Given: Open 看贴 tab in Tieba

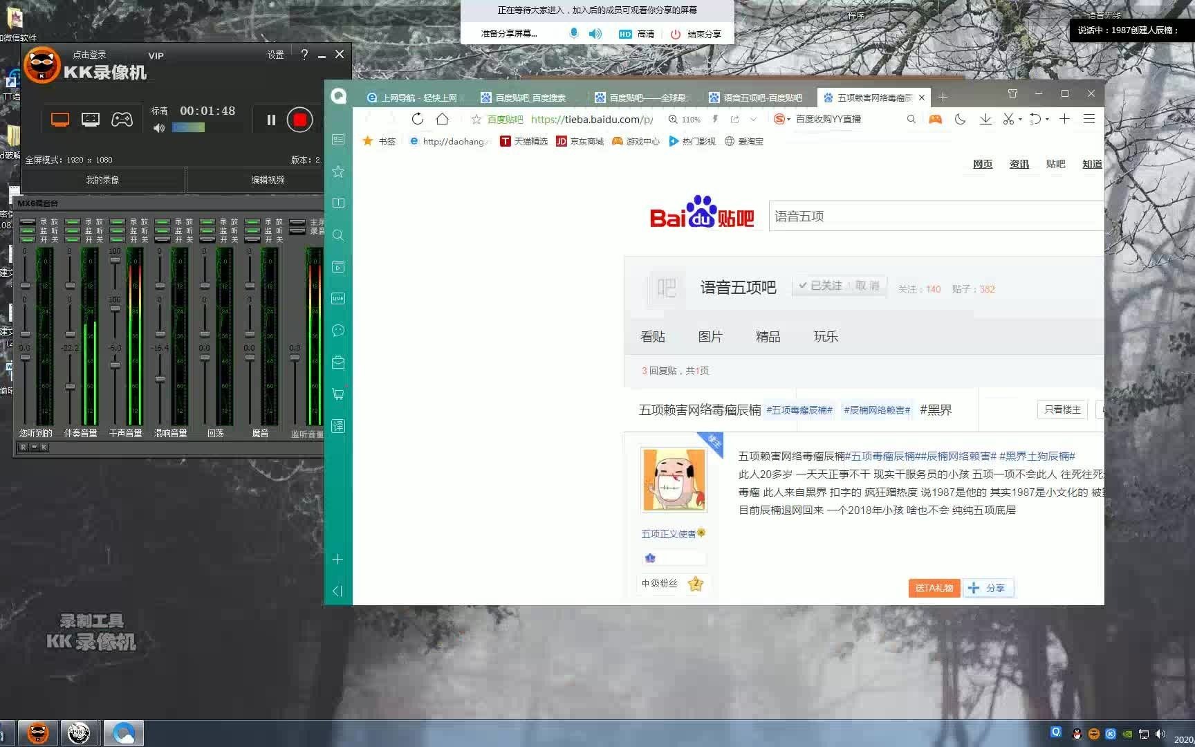Looking at the screenshot, I should pyautogui.click(x=653, y=337).
